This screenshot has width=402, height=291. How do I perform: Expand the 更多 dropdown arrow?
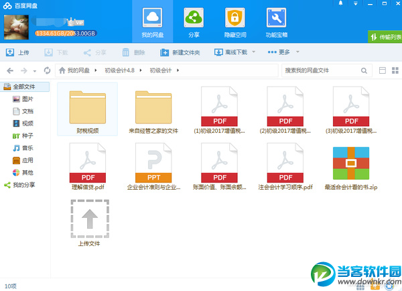click(297, 52)
